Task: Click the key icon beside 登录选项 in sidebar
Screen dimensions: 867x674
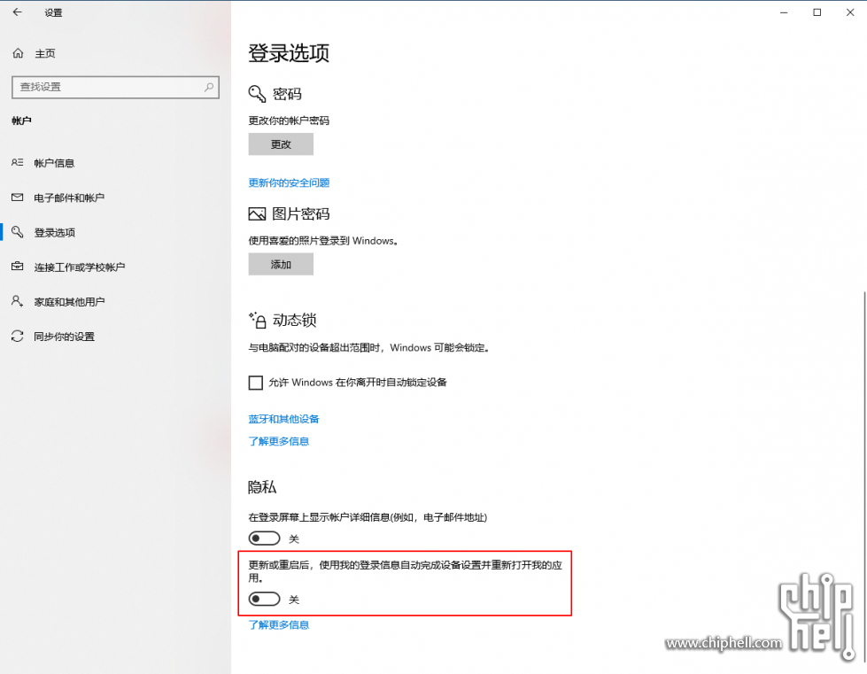Action: 17,232
